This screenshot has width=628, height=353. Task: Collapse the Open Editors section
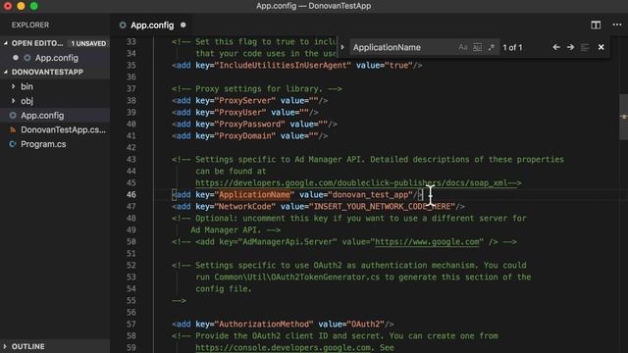[6, 43]
